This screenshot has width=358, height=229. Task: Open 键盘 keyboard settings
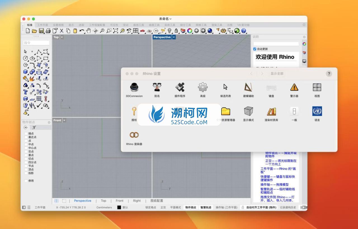click(x=271, y=90)
